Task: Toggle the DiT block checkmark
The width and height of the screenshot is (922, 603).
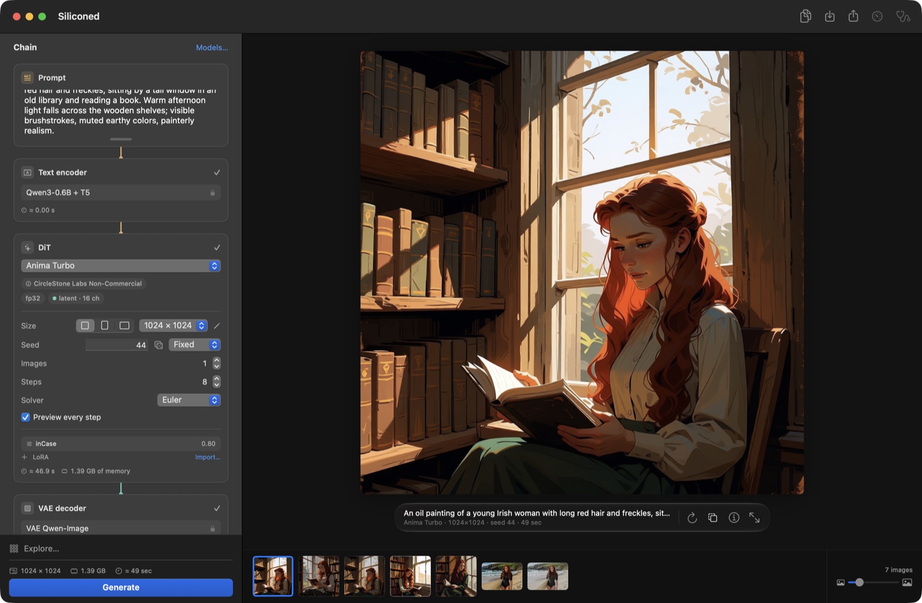Action: pyautogui.click(x=217, y=247)
